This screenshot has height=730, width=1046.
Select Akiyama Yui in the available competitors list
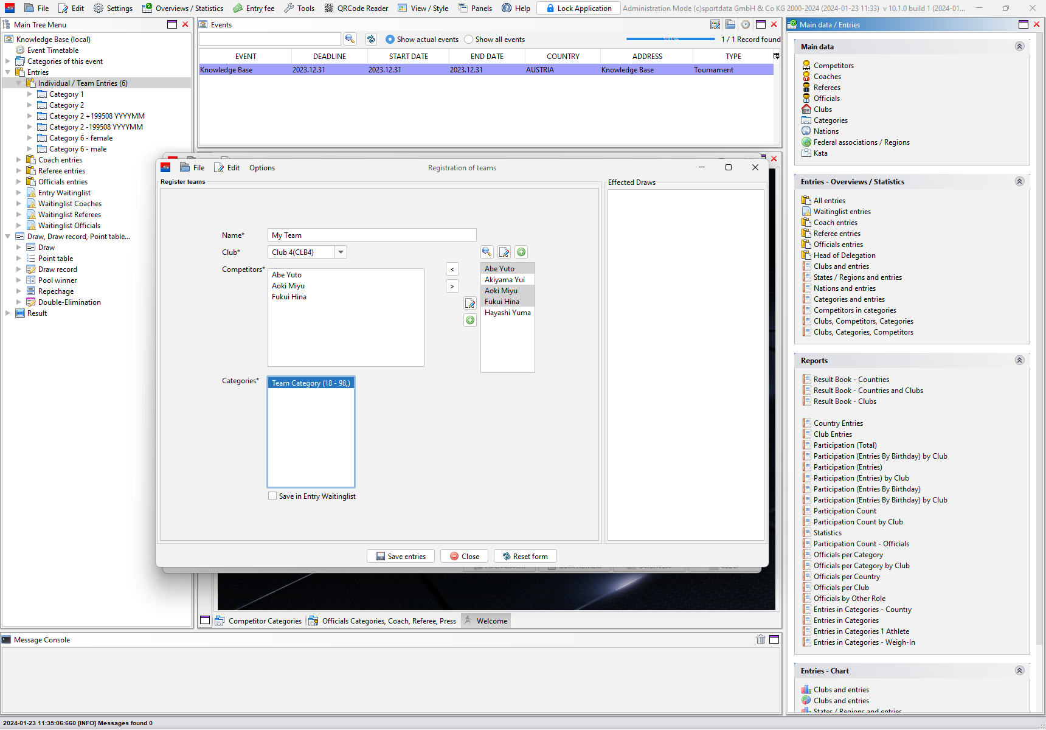(x=507, y=280)
